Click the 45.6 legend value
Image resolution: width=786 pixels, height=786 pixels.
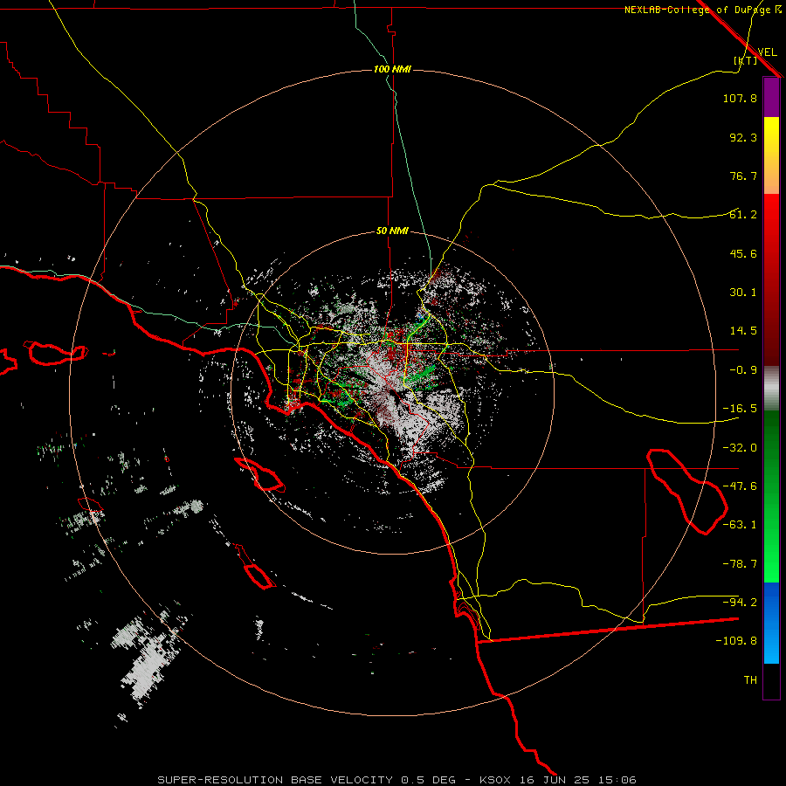coord(743,253)
